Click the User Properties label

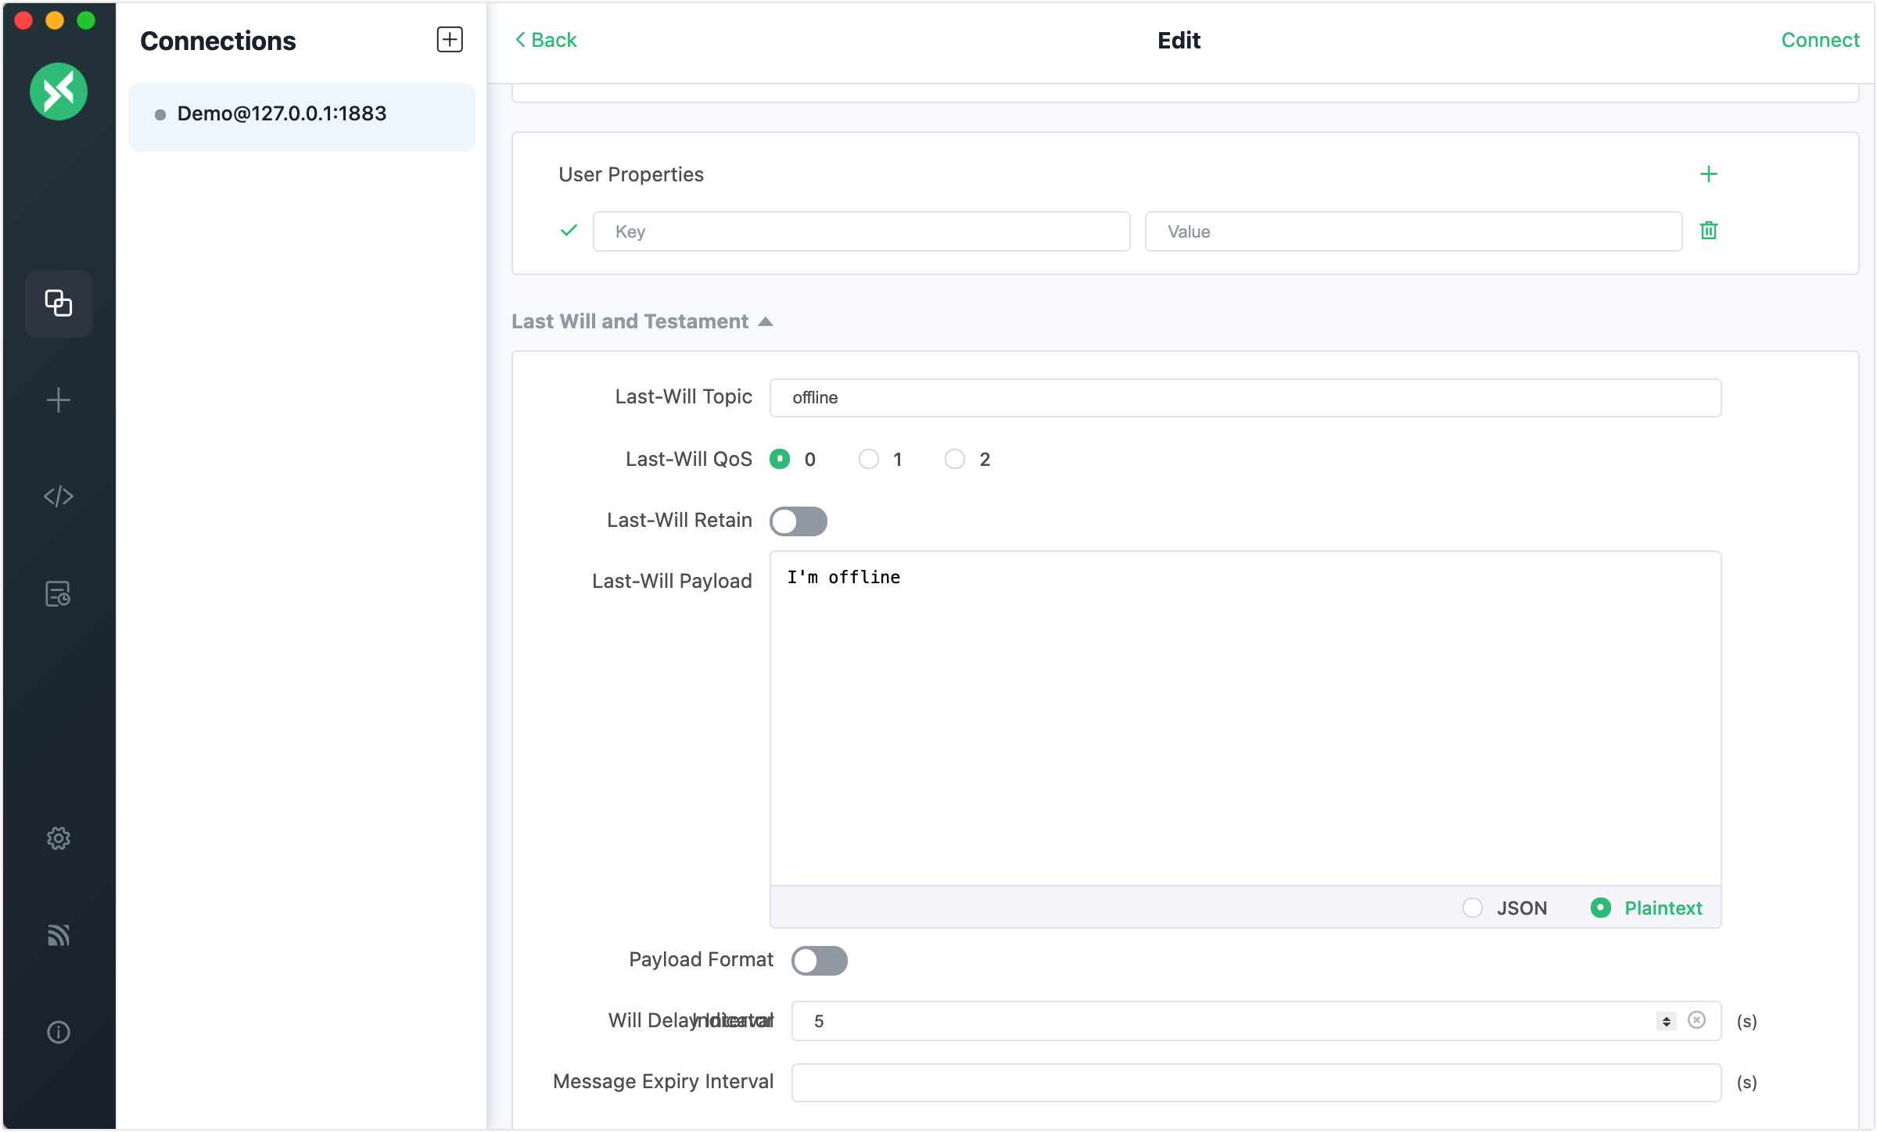coord(630,174)
